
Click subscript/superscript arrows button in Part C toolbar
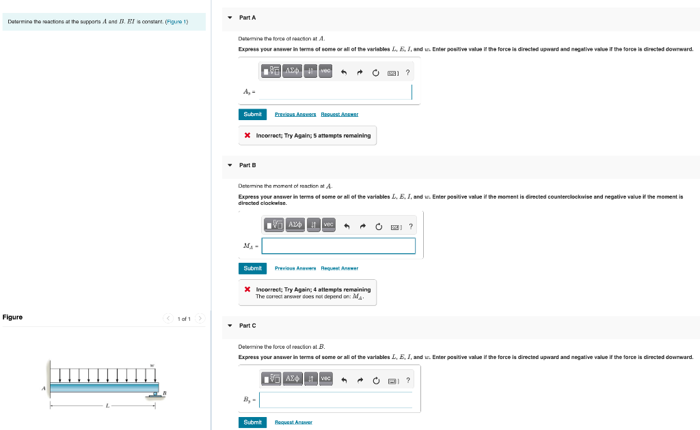click(311, 379)
